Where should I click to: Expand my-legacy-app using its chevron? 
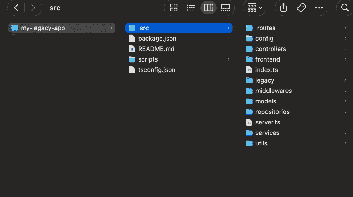coord(111,28)
